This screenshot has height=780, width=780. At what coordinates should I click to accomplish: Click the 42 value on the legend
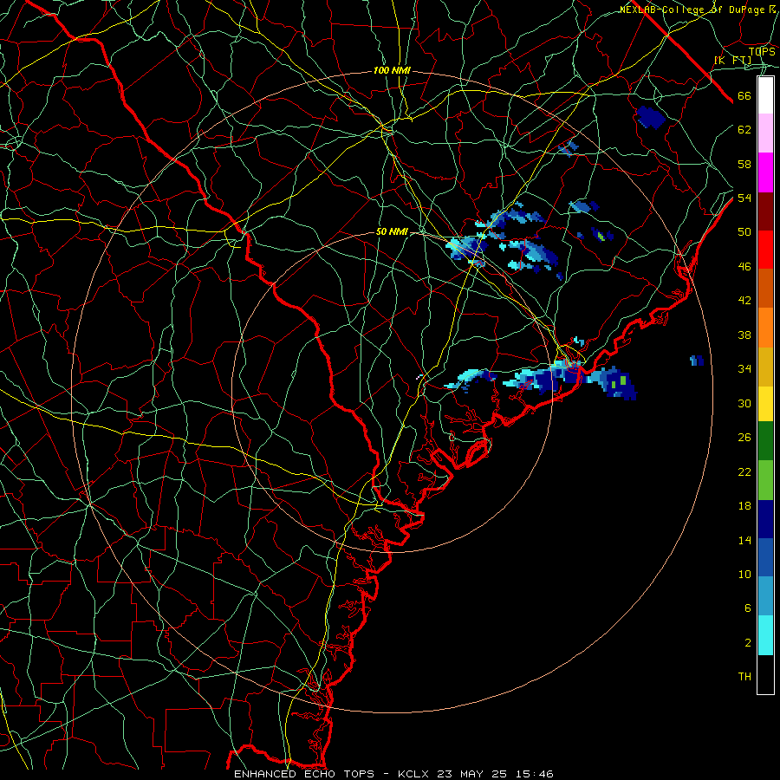point(744,301)
